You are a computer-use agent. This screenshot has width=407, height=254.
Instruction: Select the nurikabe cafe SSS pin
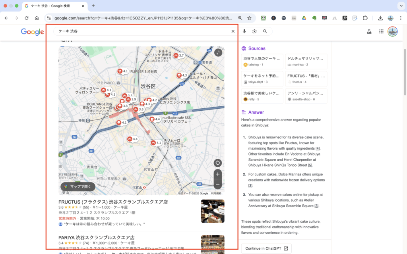(x=155, y=119)
